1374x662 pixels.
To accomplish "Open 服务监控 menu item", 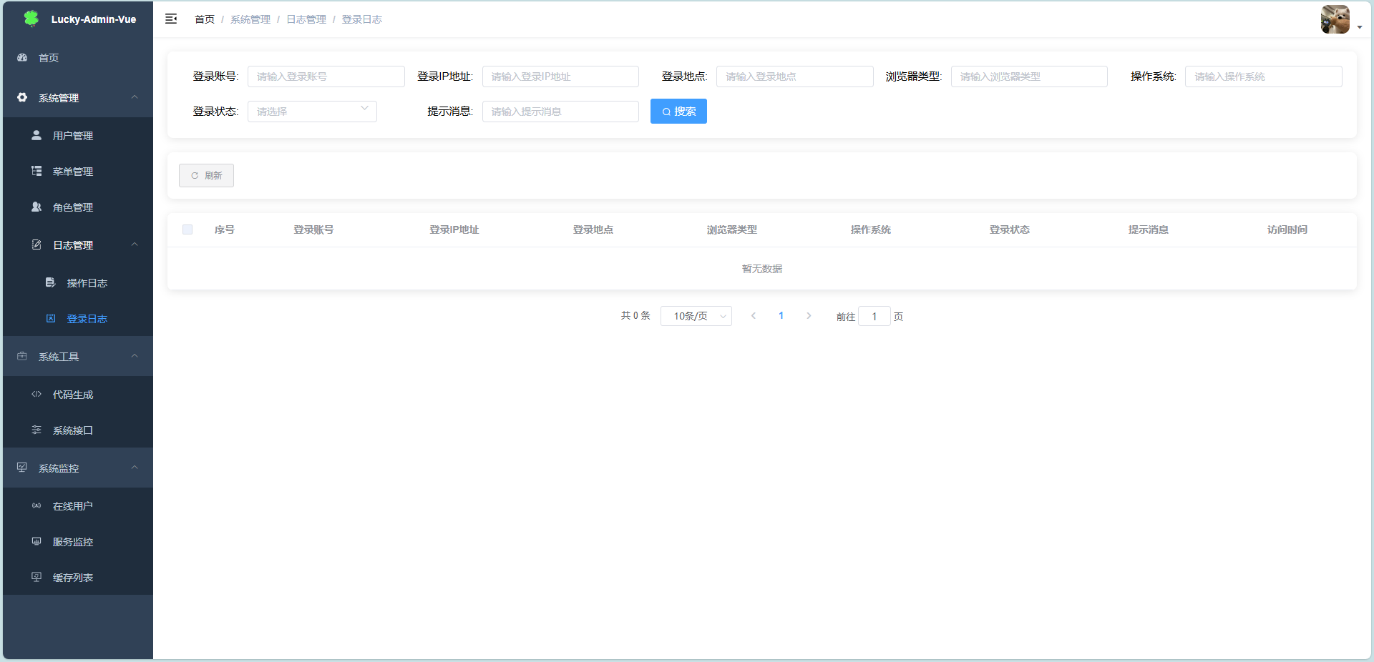I will [78, 541].
